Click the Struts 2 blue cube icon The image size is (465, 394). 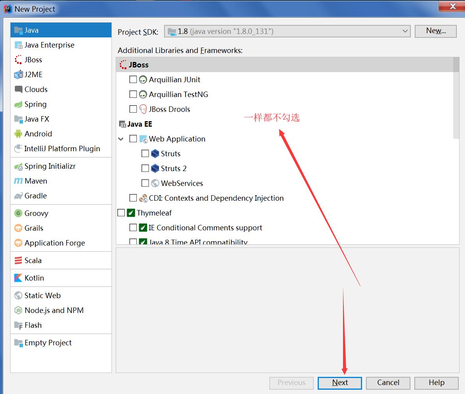pyautogui.click(x=155, y=168)
